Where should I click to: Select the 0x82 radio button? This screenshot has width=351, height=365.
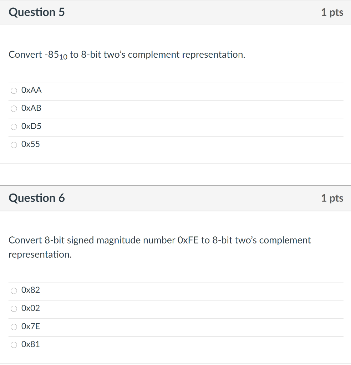click(x=14, y=291)
